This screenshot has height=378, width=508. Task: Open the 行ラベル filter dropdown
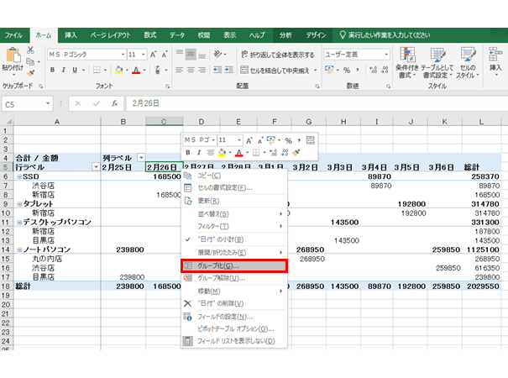coord(95,167)
